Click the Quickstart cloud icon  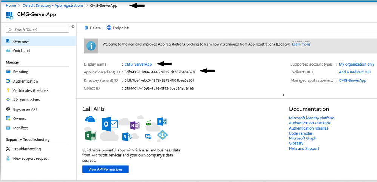pos(8,50)
